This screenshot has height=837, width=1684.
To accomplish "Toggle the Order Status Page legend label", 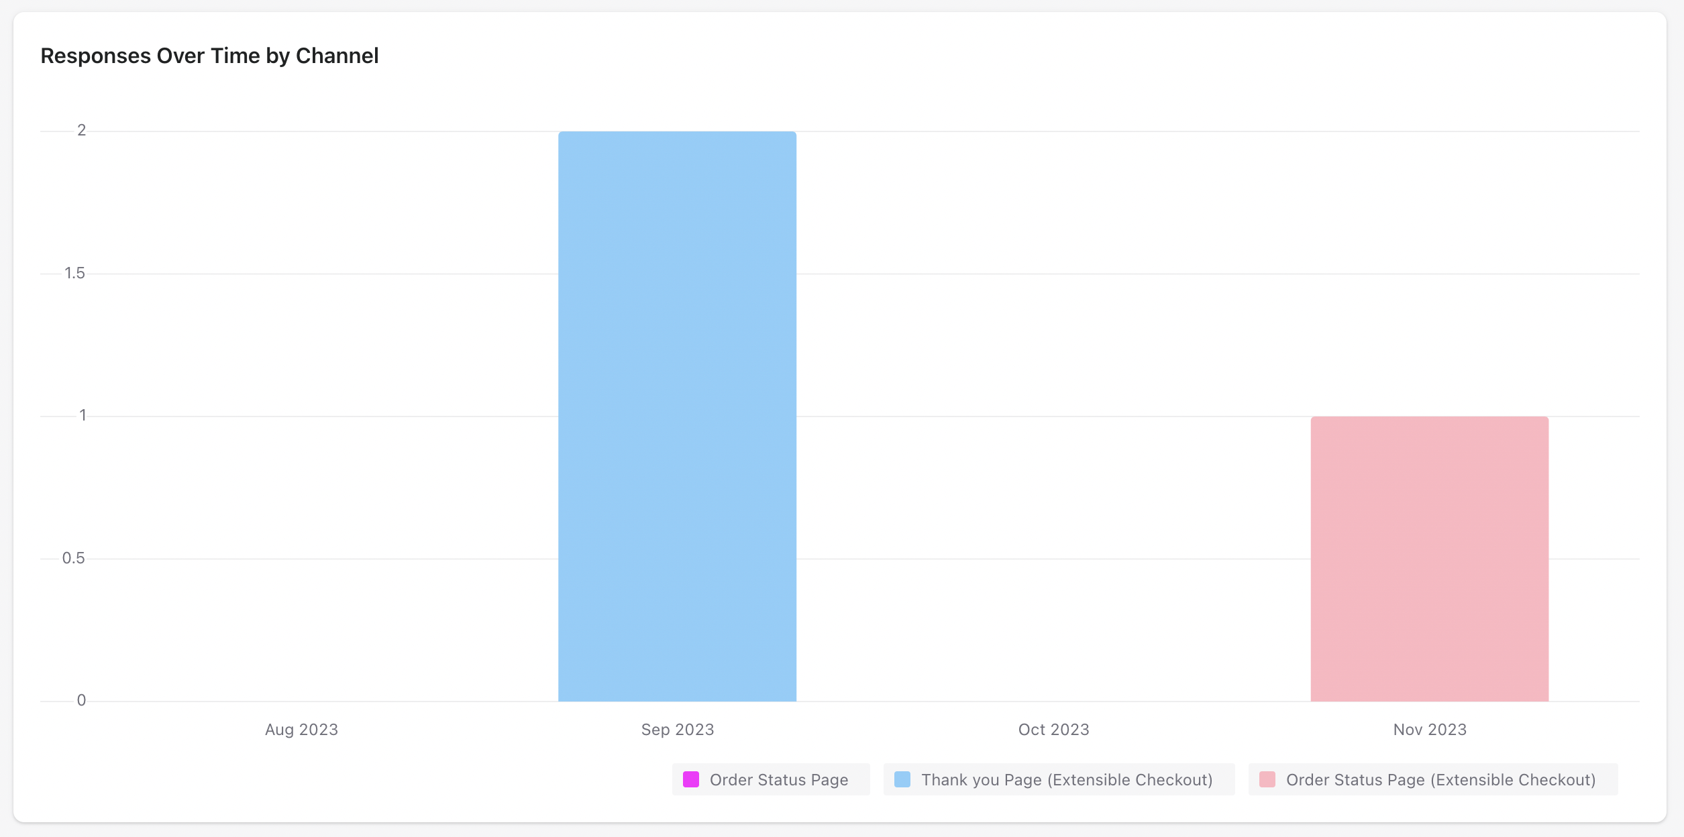I will click(778, 780).
